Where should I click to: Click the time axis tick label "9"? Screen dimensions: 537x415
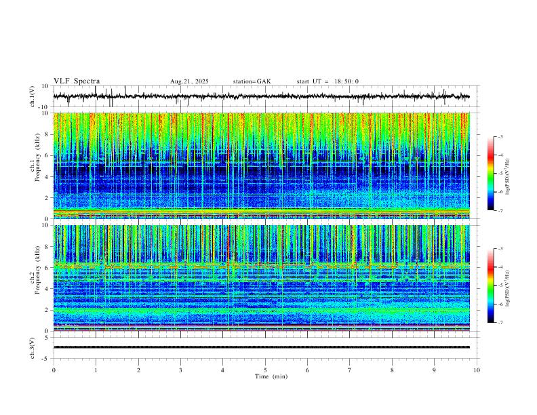(x=434, y=370)
